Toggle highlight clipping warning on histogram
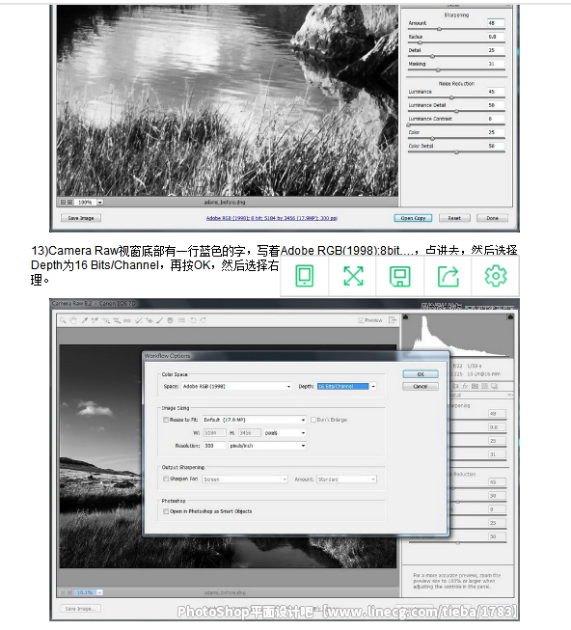 pyautogui.click(x=510, y=317)
